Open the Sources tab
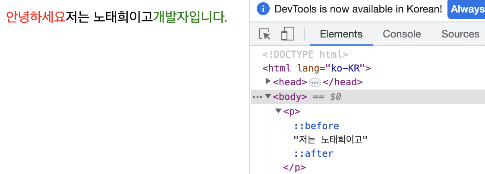 point(460,34)
